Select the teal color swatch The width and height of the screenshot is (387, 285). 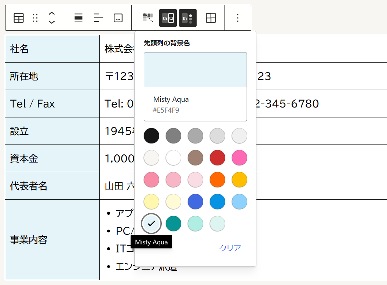coord(173,224)
